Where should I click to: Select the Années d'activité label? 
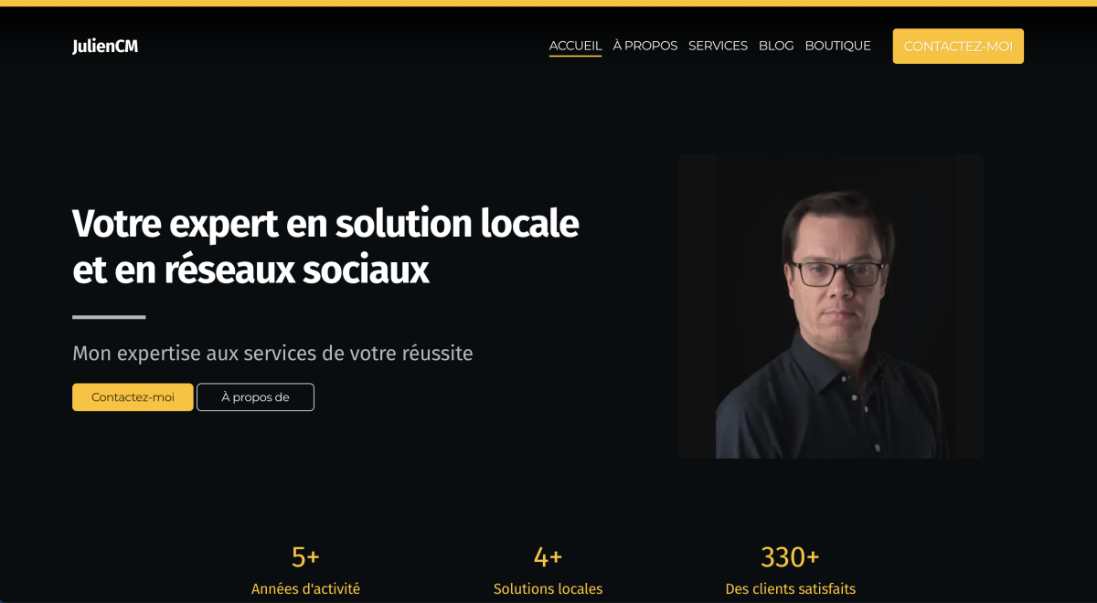[305, 589]
